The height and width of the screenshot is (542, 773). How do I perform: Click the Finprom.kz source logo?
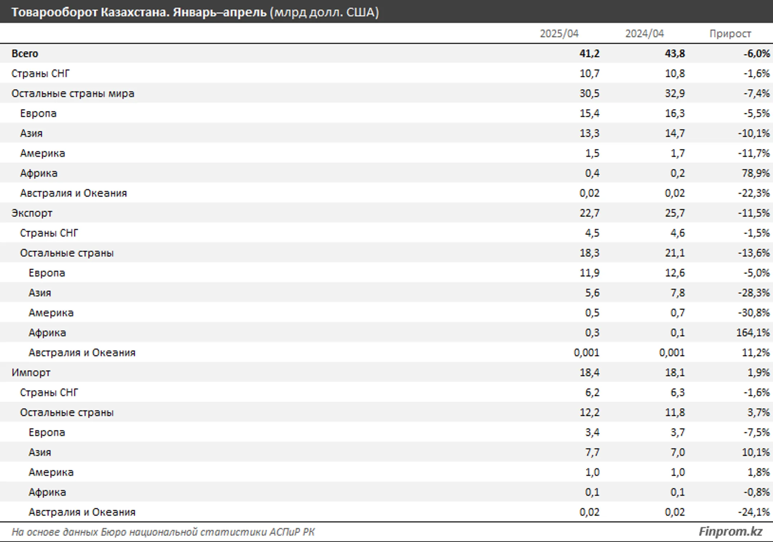tap(730, 531)
